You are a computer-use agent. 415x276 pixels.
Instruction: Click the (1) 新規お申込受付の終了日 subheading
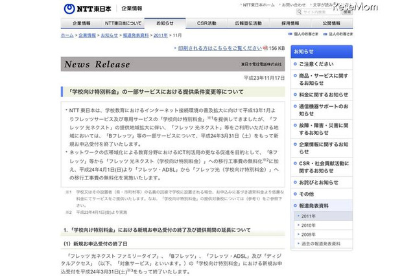point(95,244)
